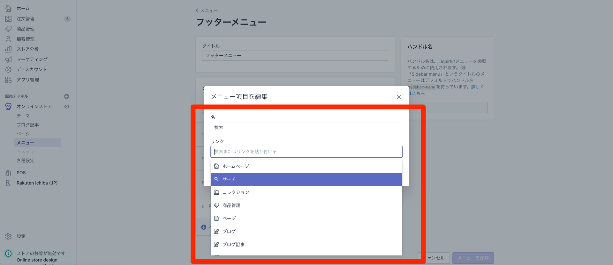This screenshot has width=613, height=265.
Task: Select サーチ link option
Action: pos(306,179)
